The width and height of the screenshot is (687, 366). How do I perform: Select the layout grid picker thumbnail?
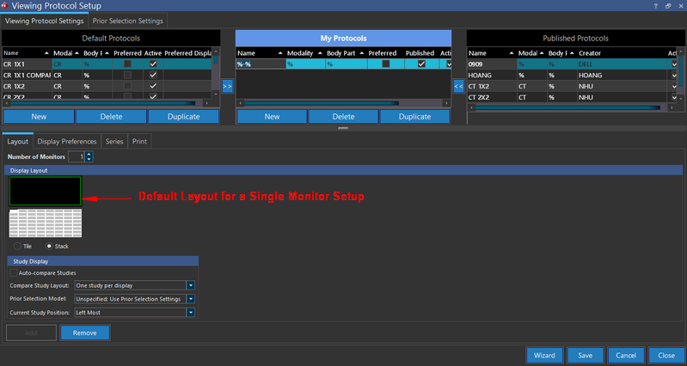click(45, 223)
